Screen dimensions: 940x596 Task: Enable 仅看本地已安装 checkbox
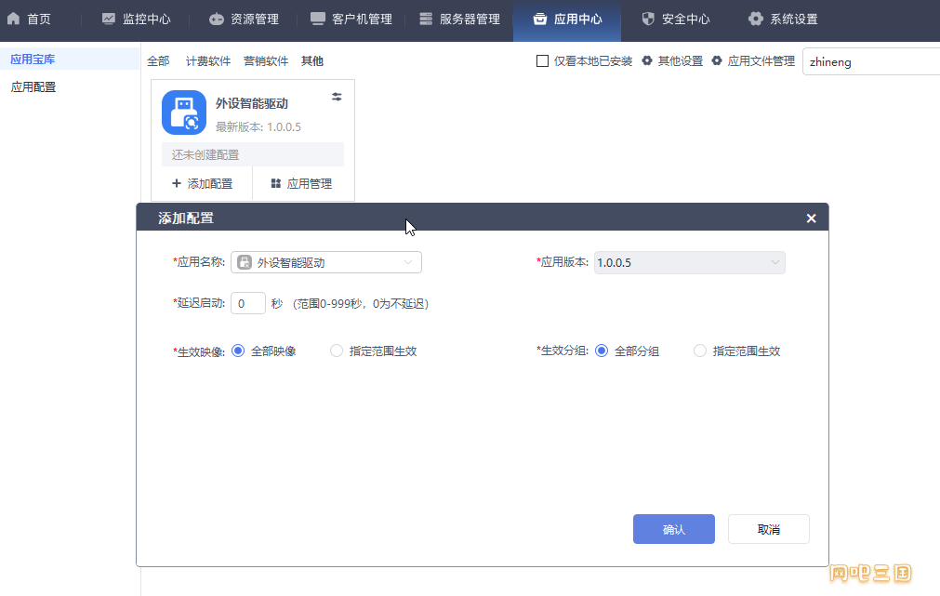click(543, 61)
